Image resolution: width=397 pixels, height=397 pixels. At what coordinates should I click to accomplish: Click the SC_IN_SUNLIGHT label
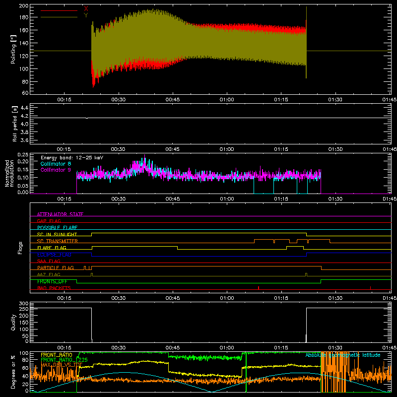coord(57,234)
